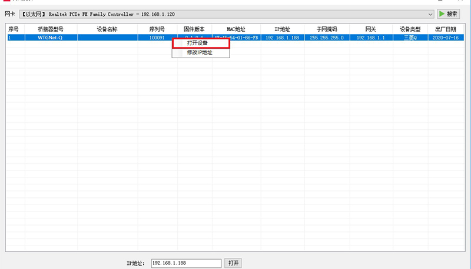Click the gateway value 192.168.1.1 cell
The height and width of the screenshot is (269, 471).
click(x=371, y=38)
